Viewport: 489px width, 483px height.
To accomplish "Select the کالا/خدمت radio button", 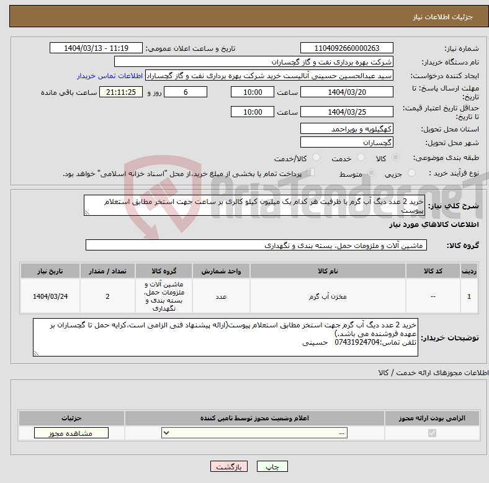I will [316, 157].
